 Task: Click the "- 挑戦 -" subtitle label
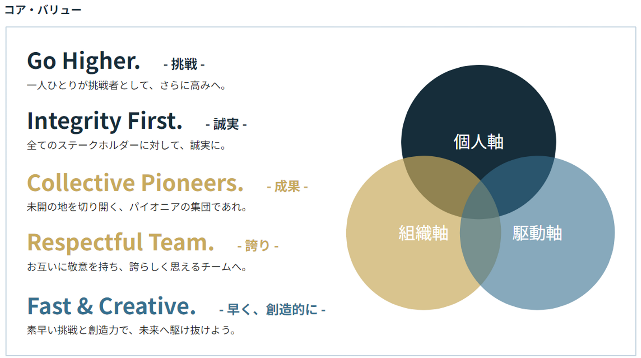coord(184,65)
